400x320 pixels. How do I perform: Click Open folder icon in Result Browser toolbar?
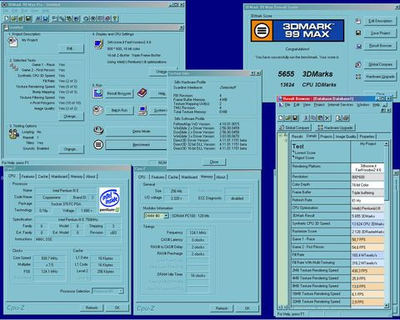[287, 117]
